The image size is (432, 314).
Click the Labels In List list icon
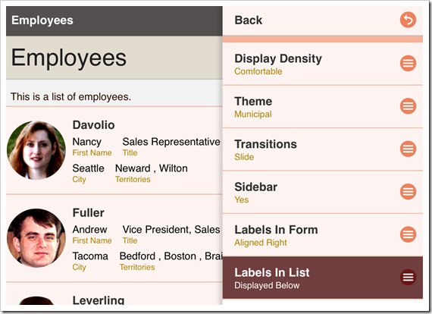click(x=408, y=277)
